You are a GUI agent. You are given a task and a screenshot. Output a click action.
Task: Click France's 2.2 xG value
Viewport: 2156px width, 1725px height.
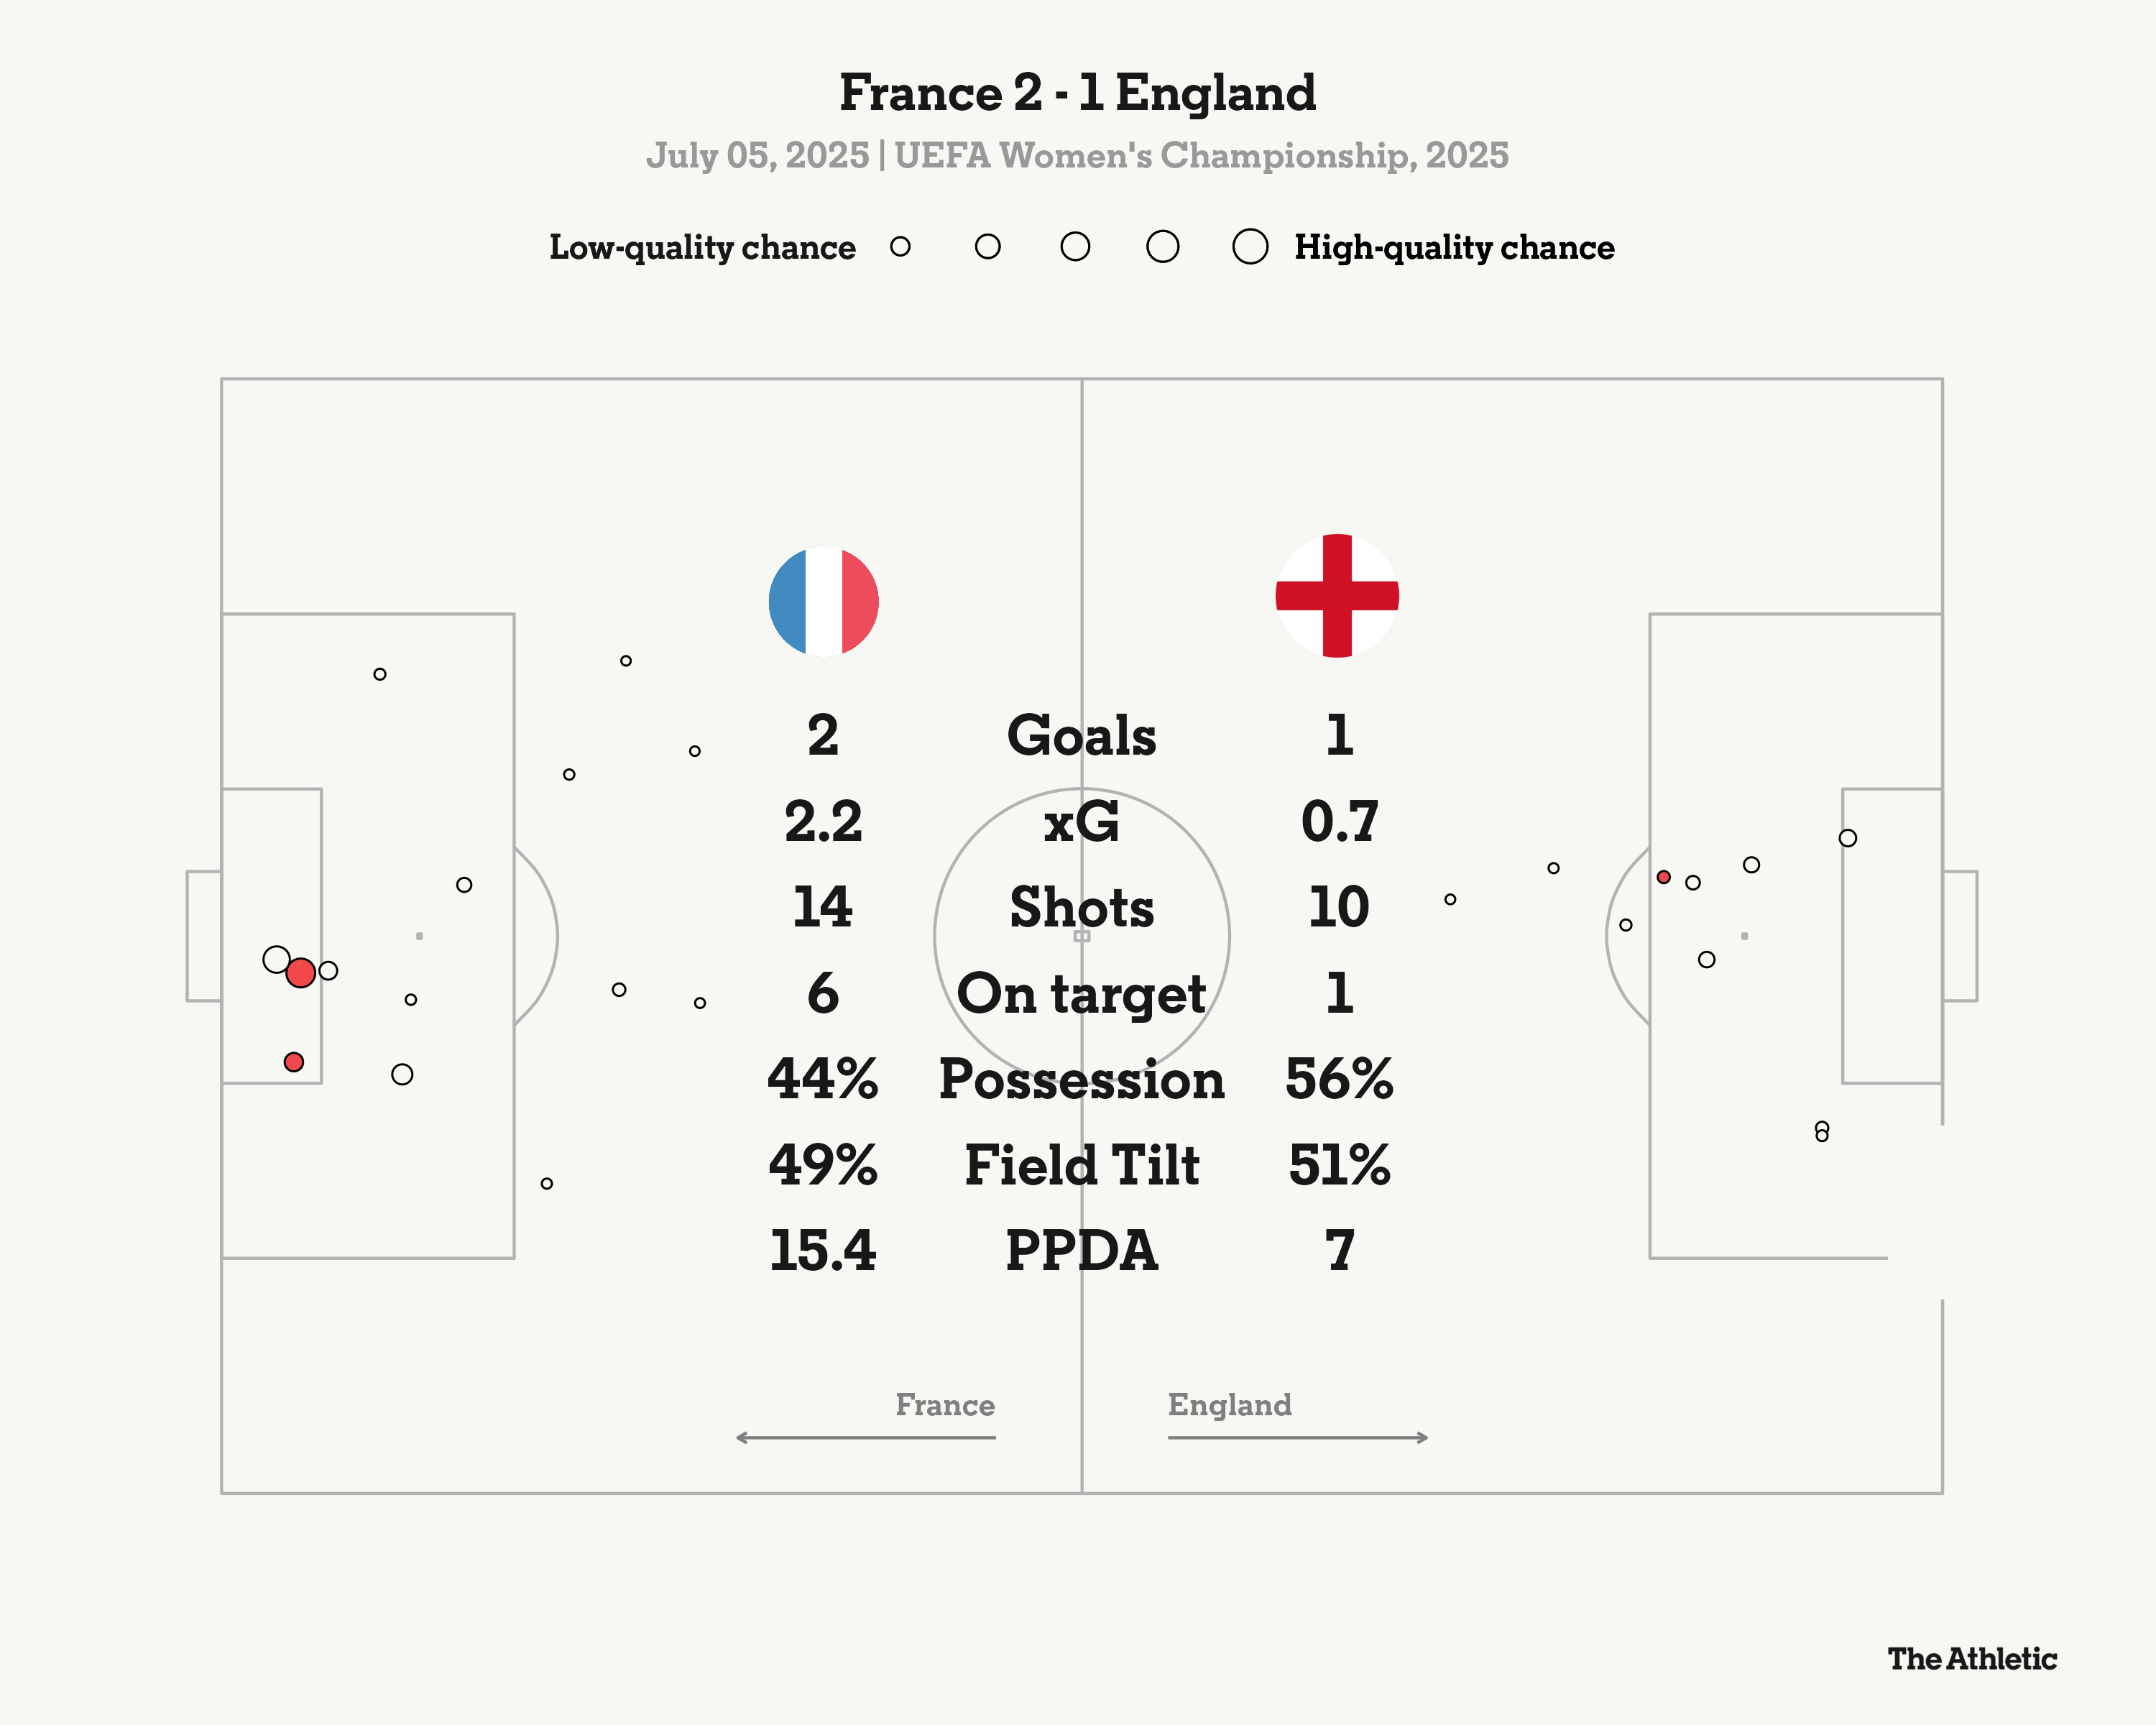(x=823, y=822)
